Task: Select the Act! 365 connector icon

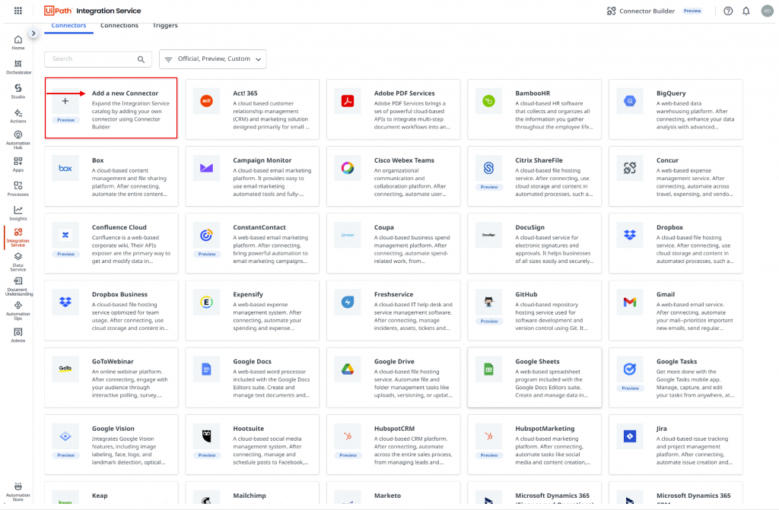Action: point(206,101)
